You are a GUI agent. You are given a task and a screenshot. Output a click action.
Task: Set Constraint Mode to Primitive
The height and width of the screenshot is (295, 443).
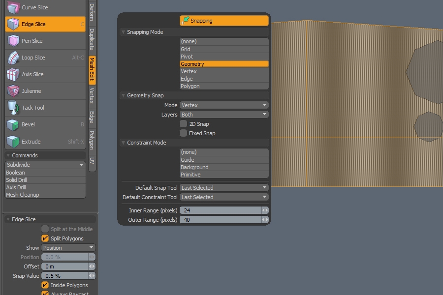[224, 175]
